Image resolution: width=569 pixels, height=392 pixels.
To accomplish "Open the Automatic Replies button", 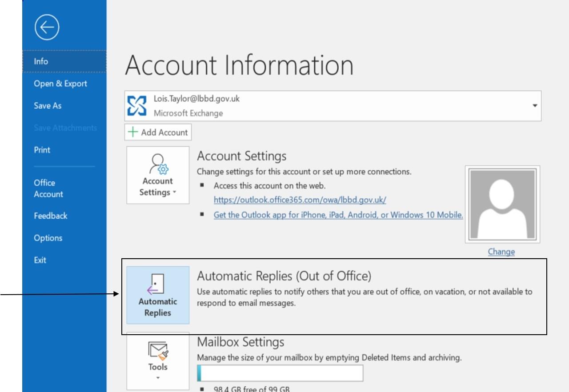I will (158, 295).
